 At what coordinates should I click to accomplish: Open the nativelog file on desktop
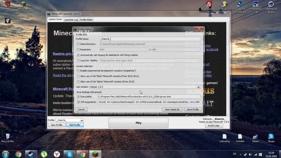(x=224, y=138)
